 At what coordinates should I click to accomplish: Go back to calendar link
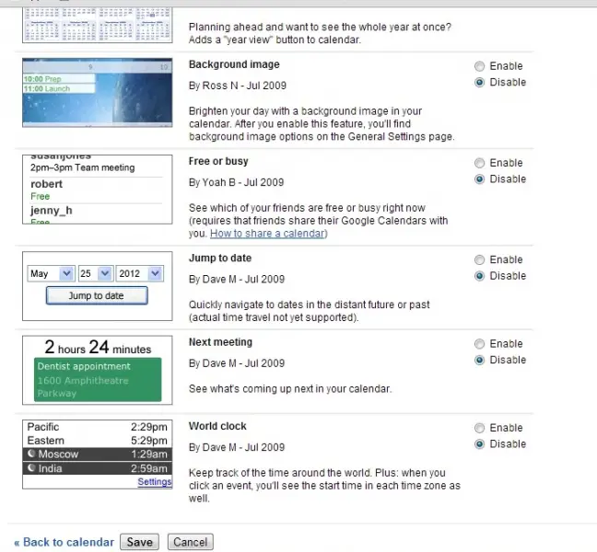point(64,542)
